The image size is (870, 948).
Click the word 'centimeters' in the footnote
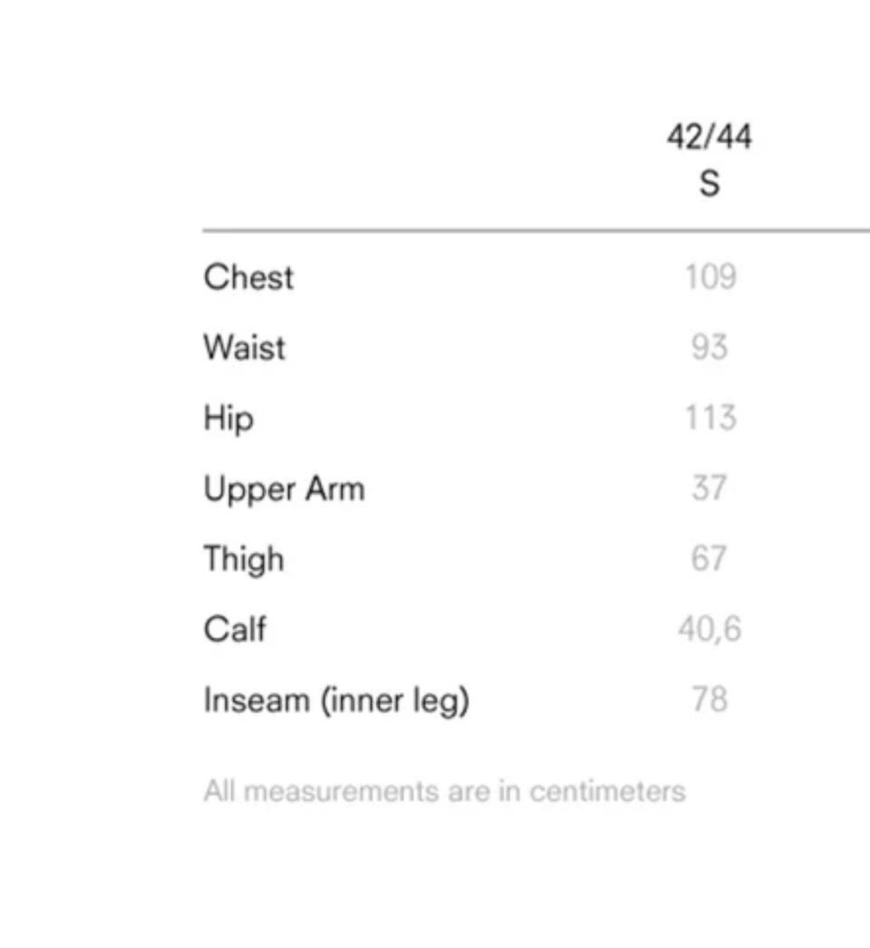coord(607,791)
